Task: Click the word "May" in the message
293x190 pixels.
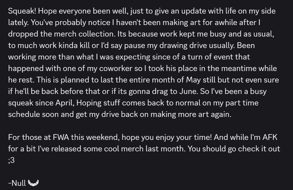Action: point(193,80)
